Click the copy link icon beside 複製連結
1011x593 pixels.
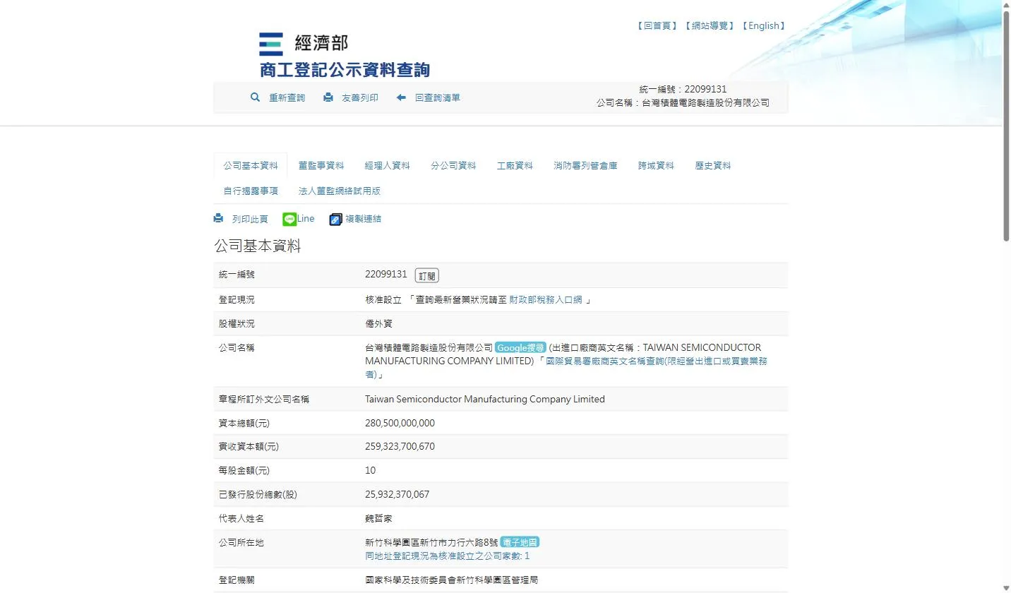point(336,220)
